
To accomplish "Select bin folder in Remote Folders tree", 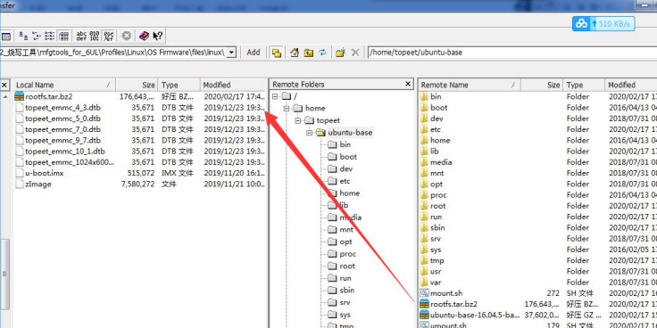I will click(345, 144).
